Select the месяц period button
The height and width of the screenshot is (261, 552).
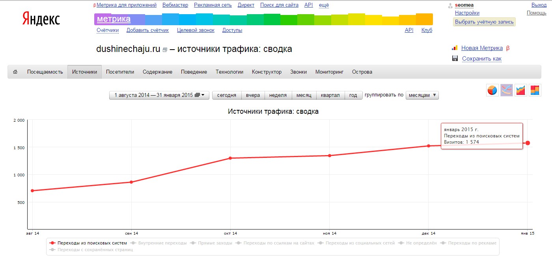[304, 95]
